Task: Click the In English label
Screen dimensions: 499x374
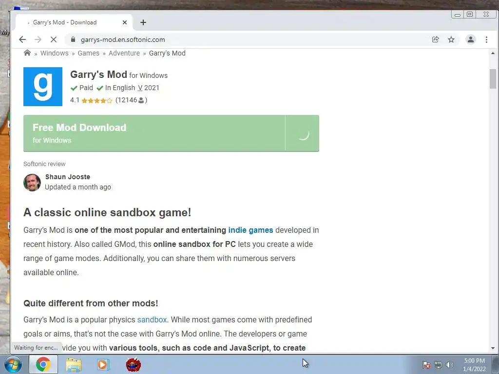Action: (x=116, y=88)
